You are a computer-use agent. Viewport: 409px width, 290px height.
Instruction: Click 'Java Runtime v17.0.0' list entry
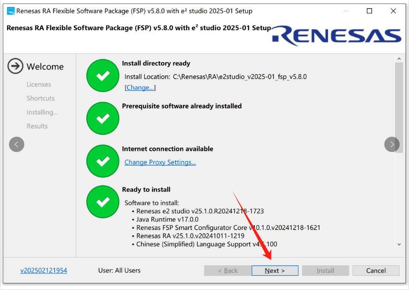point(167,219)
